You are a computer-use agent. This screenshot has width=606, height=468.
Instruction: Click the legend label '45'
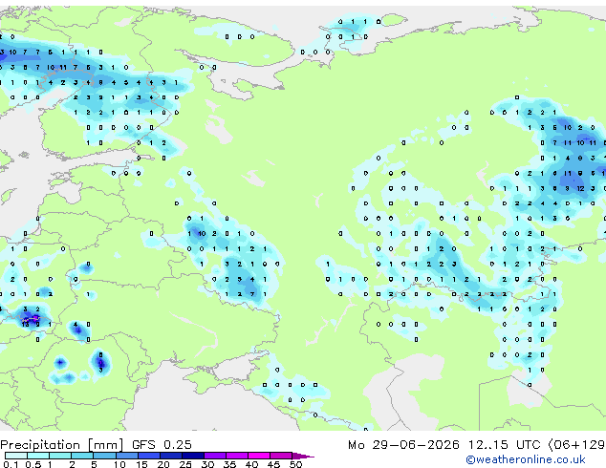coord(273,464)
